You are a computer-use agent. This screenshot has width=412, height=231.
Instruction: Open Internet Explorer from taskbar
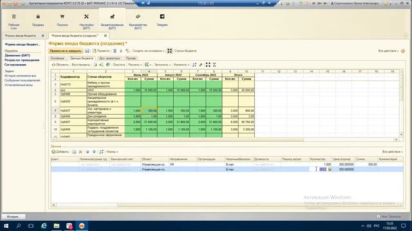[x=44, y=226]
